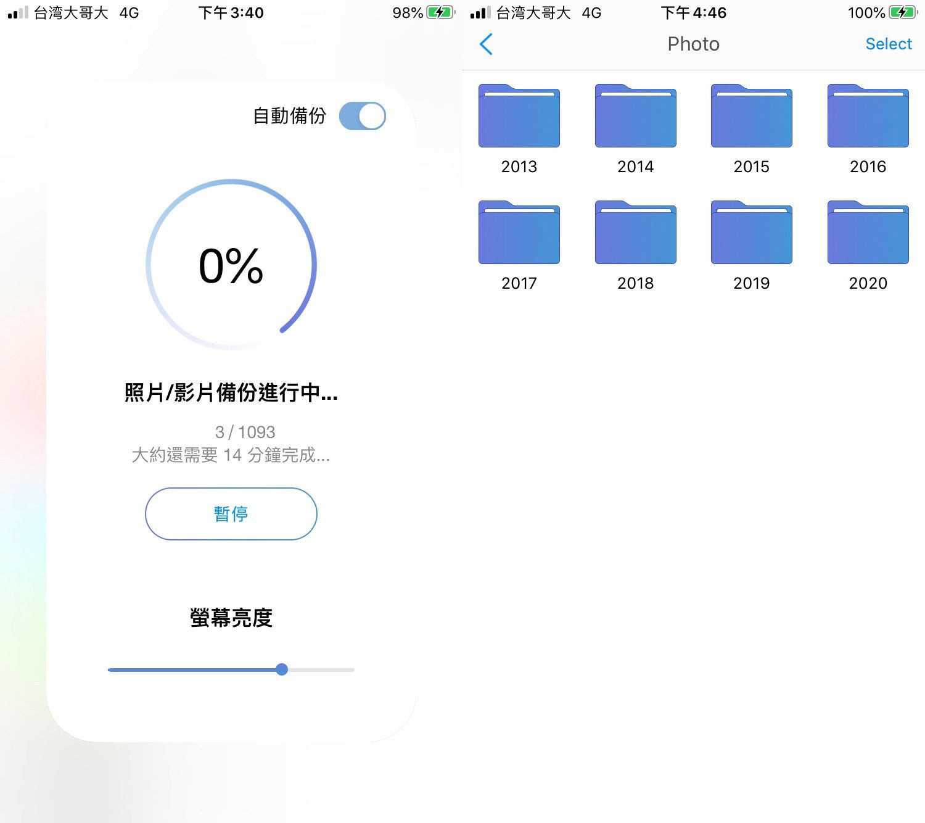Tap Select in the top right corner
The image size is (925, 823).
click(x=889, y=44)
